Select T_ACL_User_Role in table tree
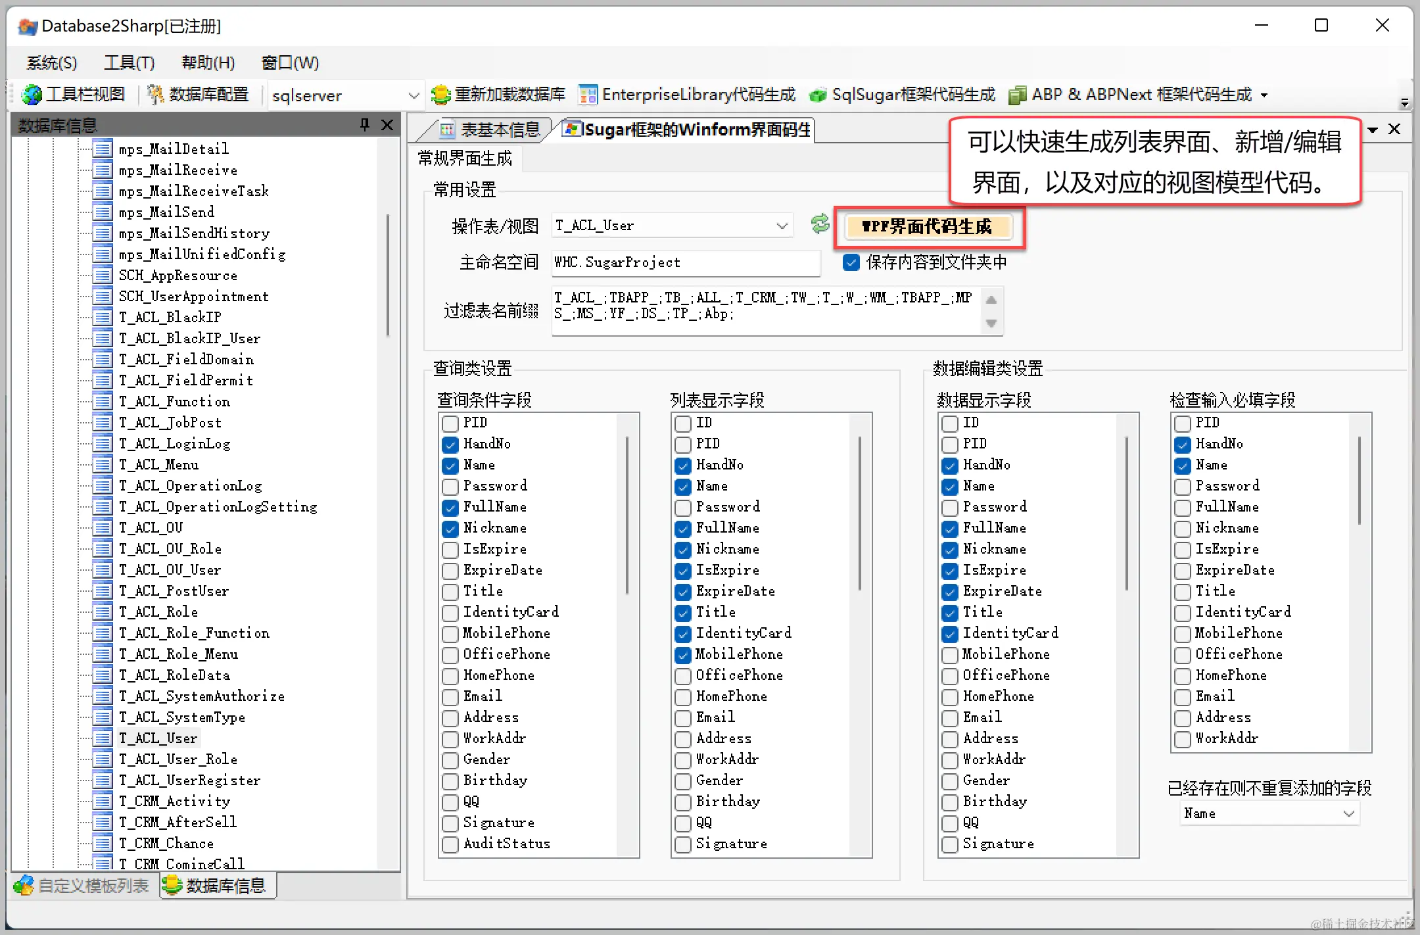 coord(177,759)
